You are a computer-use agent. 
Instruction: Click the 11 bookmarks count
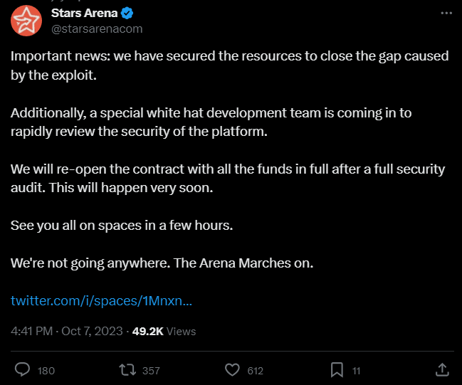tap(356, 371)
